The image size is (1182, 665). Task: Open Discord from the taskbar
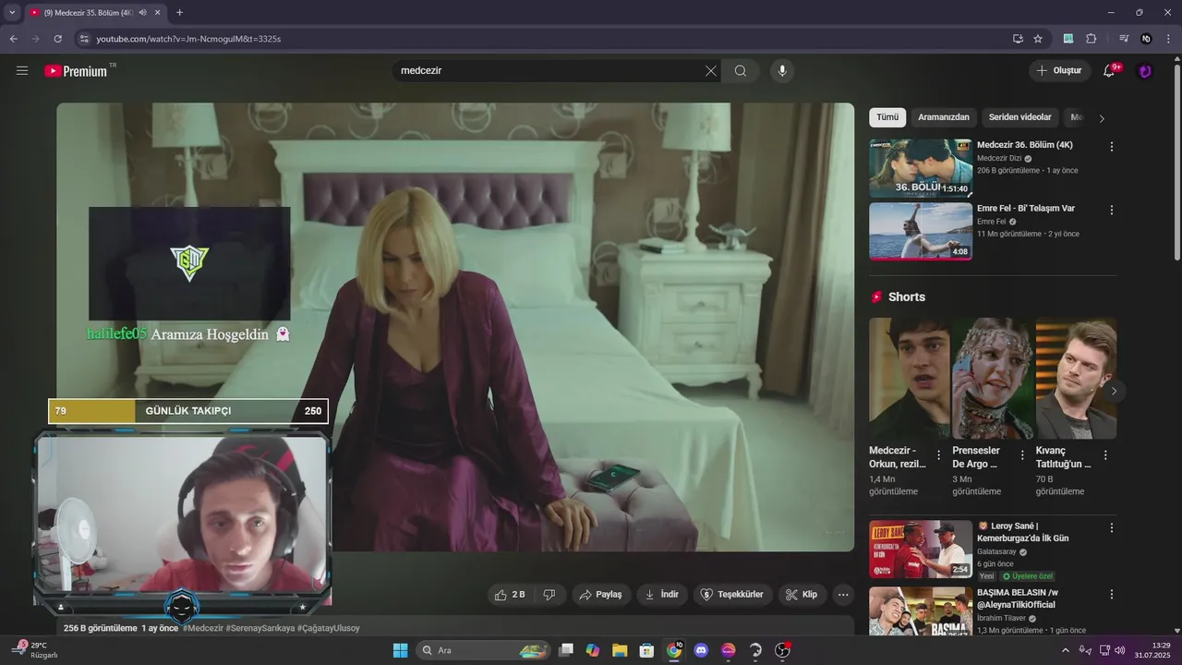point(701,650)
